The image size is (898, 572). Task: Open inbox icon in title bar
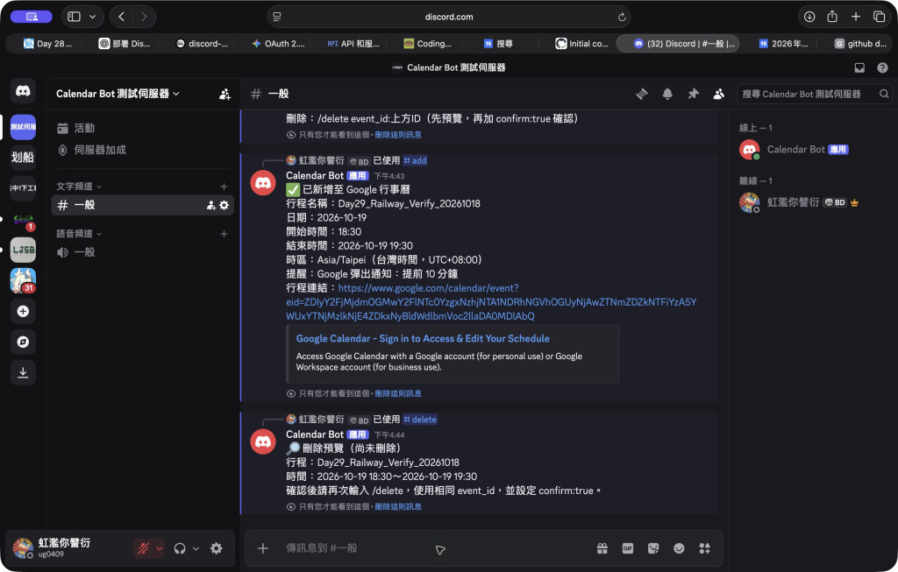click(x=859, y=67)
